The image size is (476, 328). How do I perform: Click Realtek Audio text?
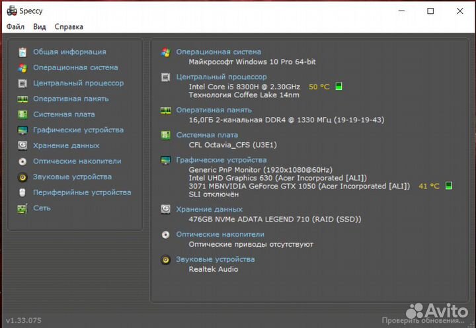click(214, 269)
